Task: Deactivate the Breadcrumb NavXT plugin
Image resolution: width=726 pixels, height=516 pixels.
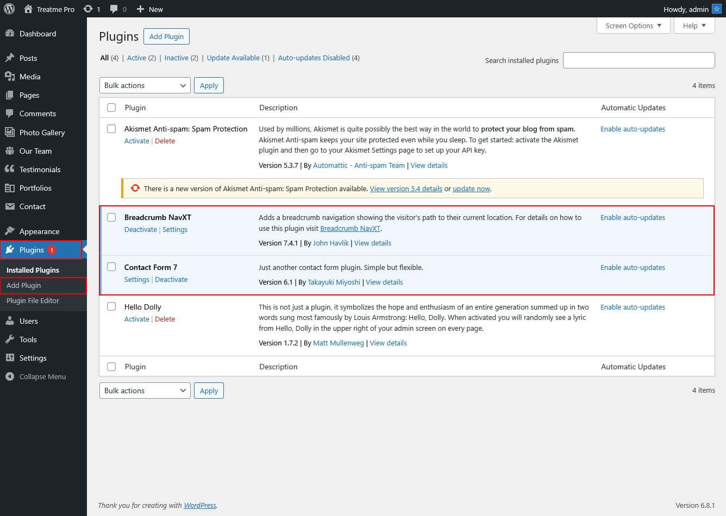Action: [140, 229]
